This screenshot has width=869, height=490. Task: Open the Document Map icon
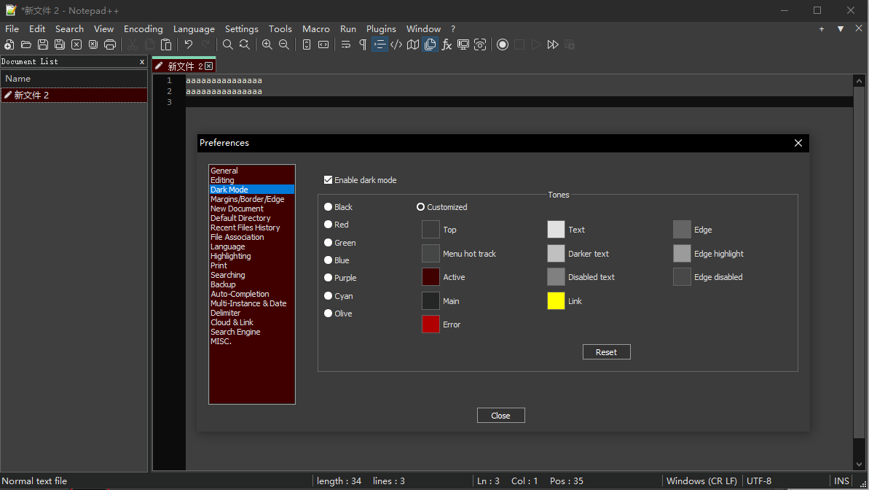[413, 45]
